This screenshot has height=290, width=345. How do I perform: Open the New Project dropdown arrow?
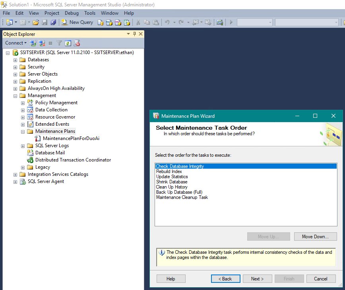[16, 22]
